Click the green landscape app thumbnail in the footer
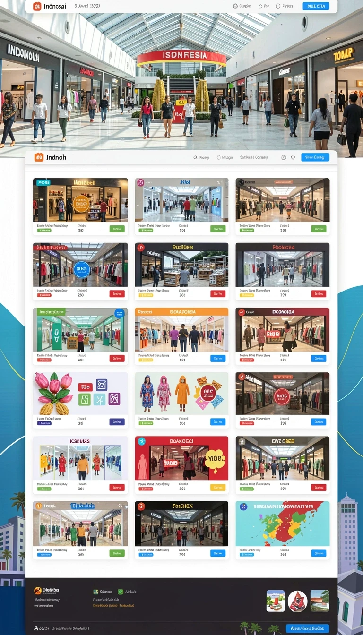This screenshot has width=363, height=635. pyautogui.click(x=276, y=601)
